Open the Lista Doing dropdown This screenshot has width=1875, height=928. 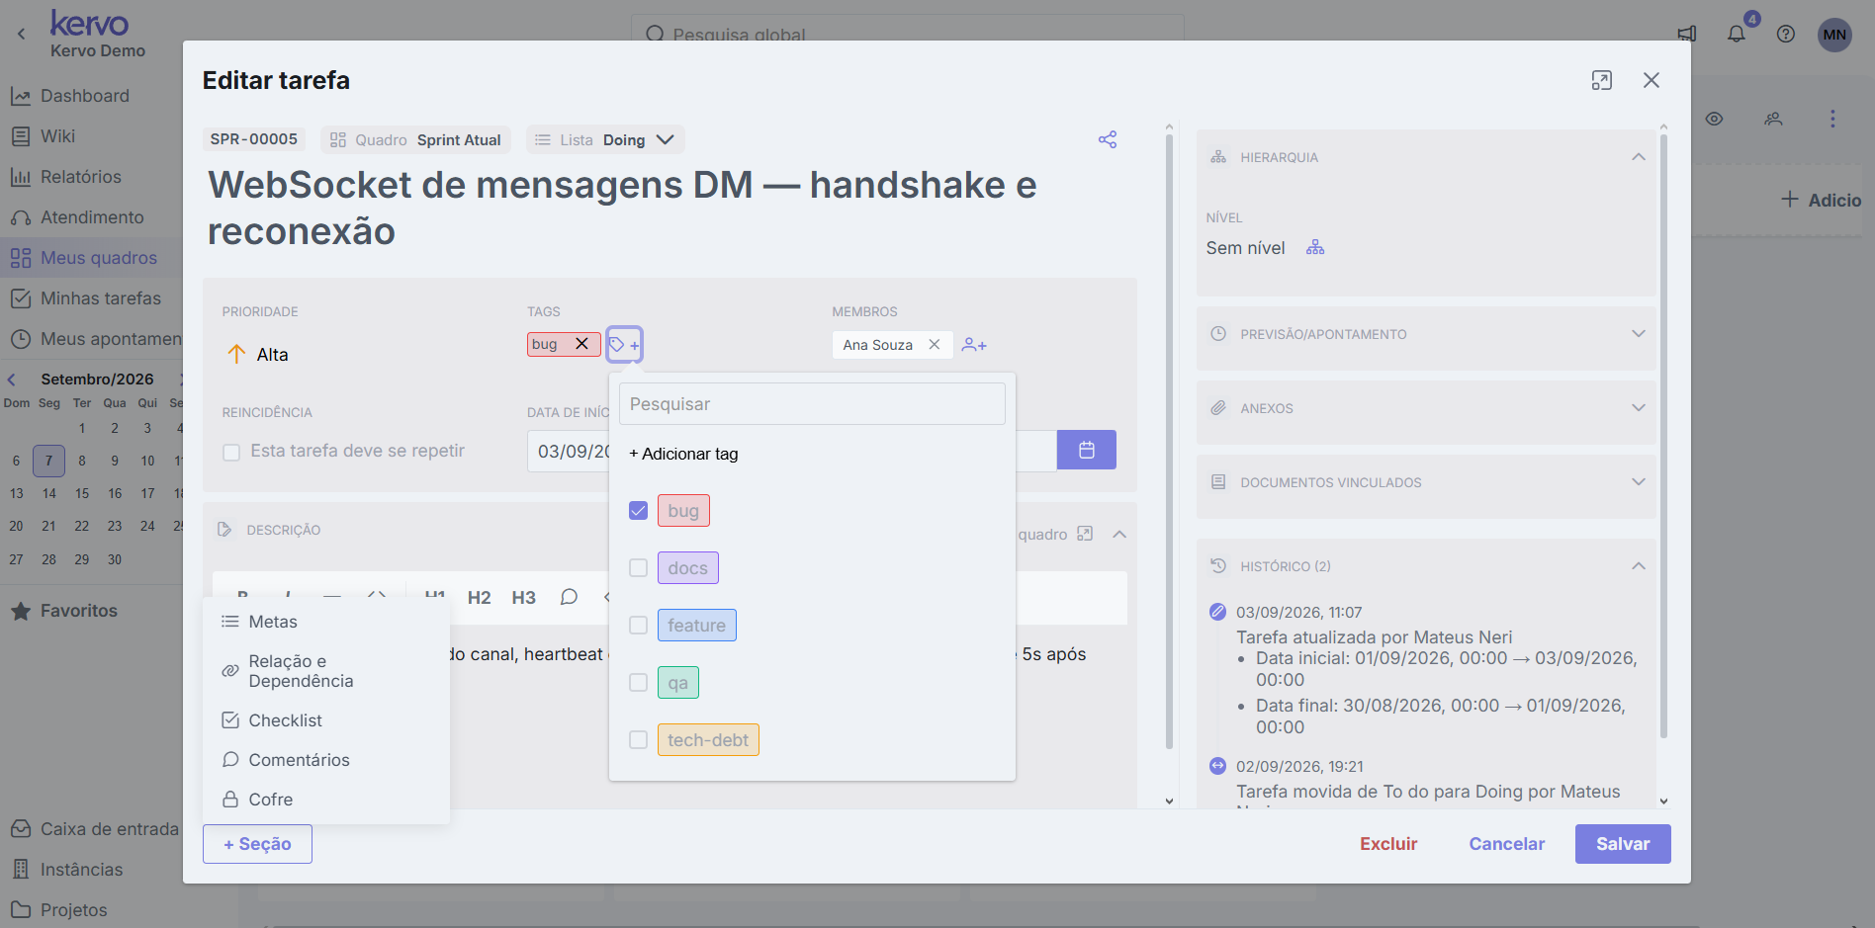pos(605,140)
